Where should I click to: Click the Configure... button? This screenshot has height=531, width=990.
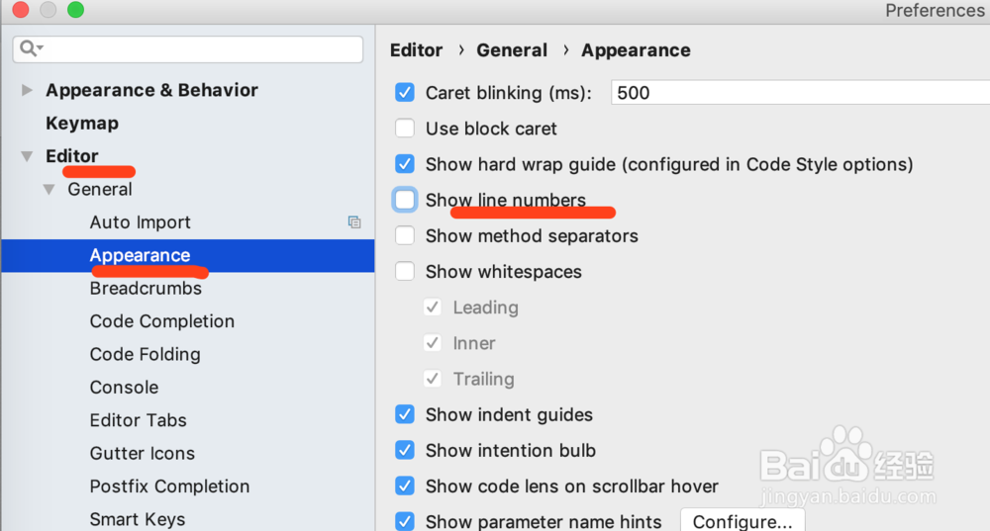point(742,521)
